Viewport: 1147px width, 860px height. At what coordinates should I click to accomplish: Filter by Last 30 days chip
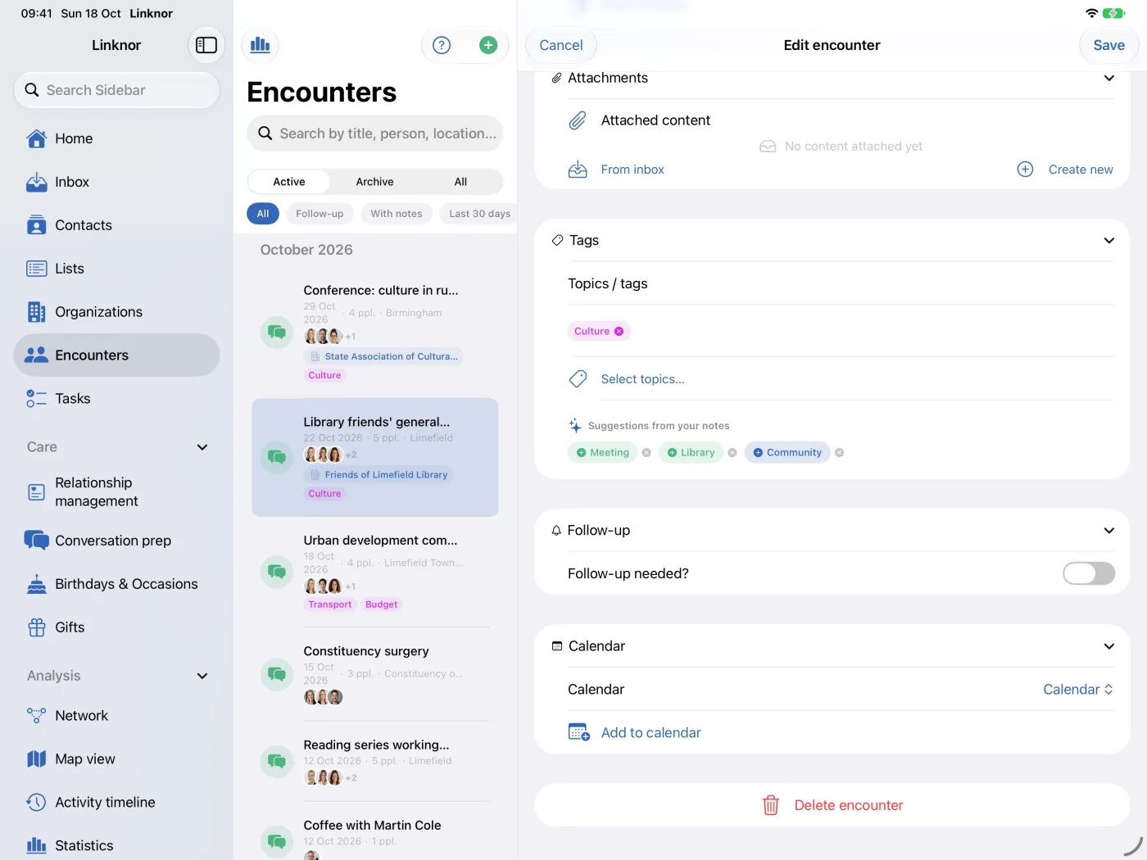(x=479, y=214)
